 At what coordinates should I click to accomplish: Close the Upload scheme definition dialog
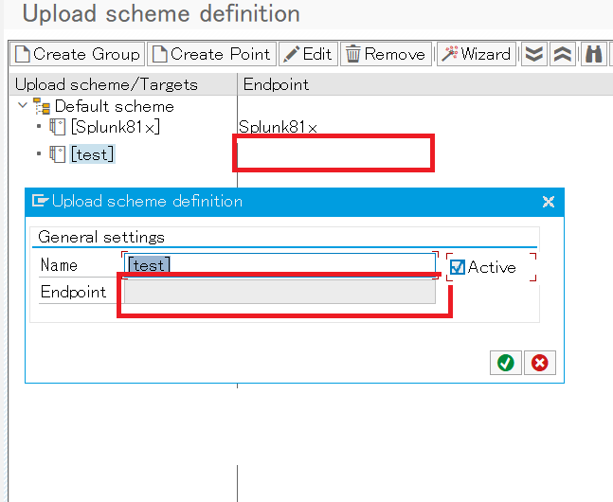548,202
